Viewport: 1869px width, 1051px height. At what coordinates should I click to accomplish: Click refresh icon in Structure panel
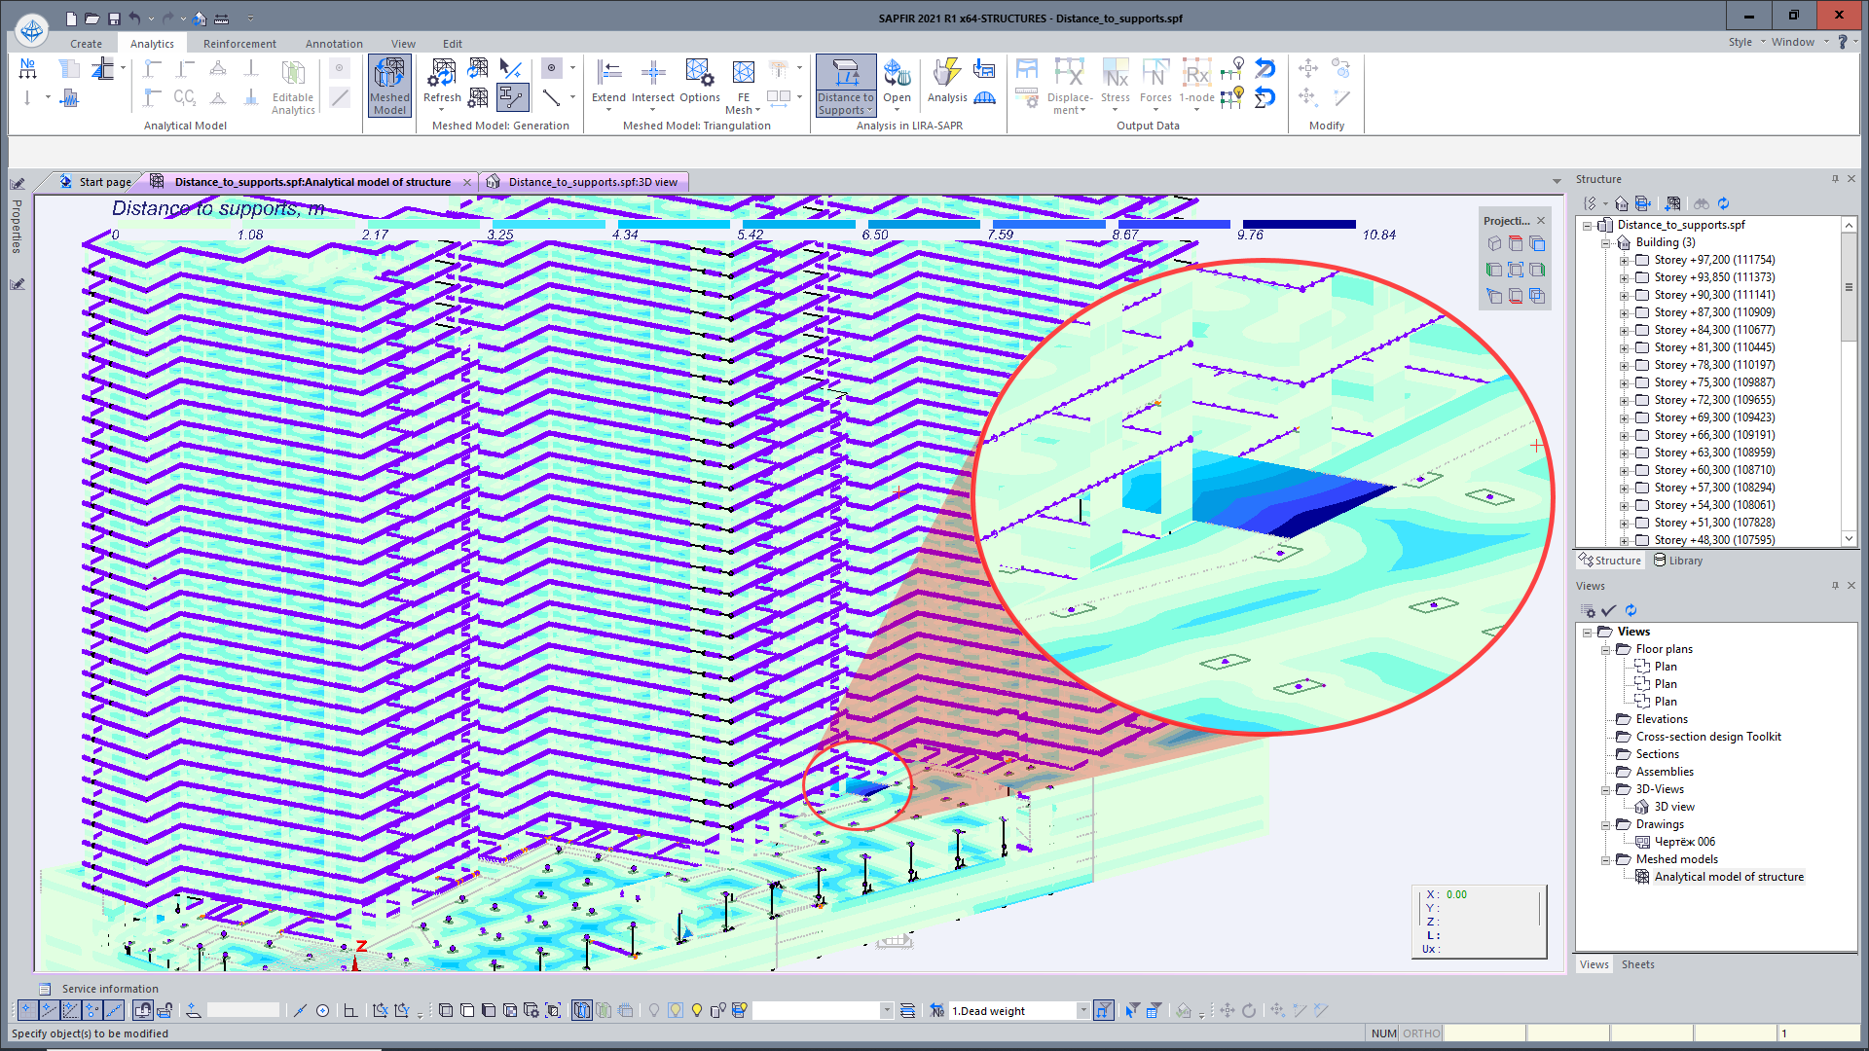(1723, 203)
